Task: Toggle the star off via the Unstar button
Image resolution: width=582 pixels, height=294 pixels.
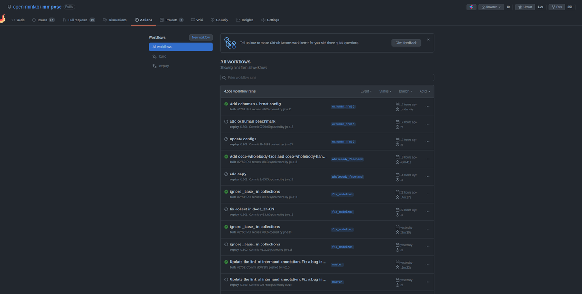Action: [x=525, y=7]
